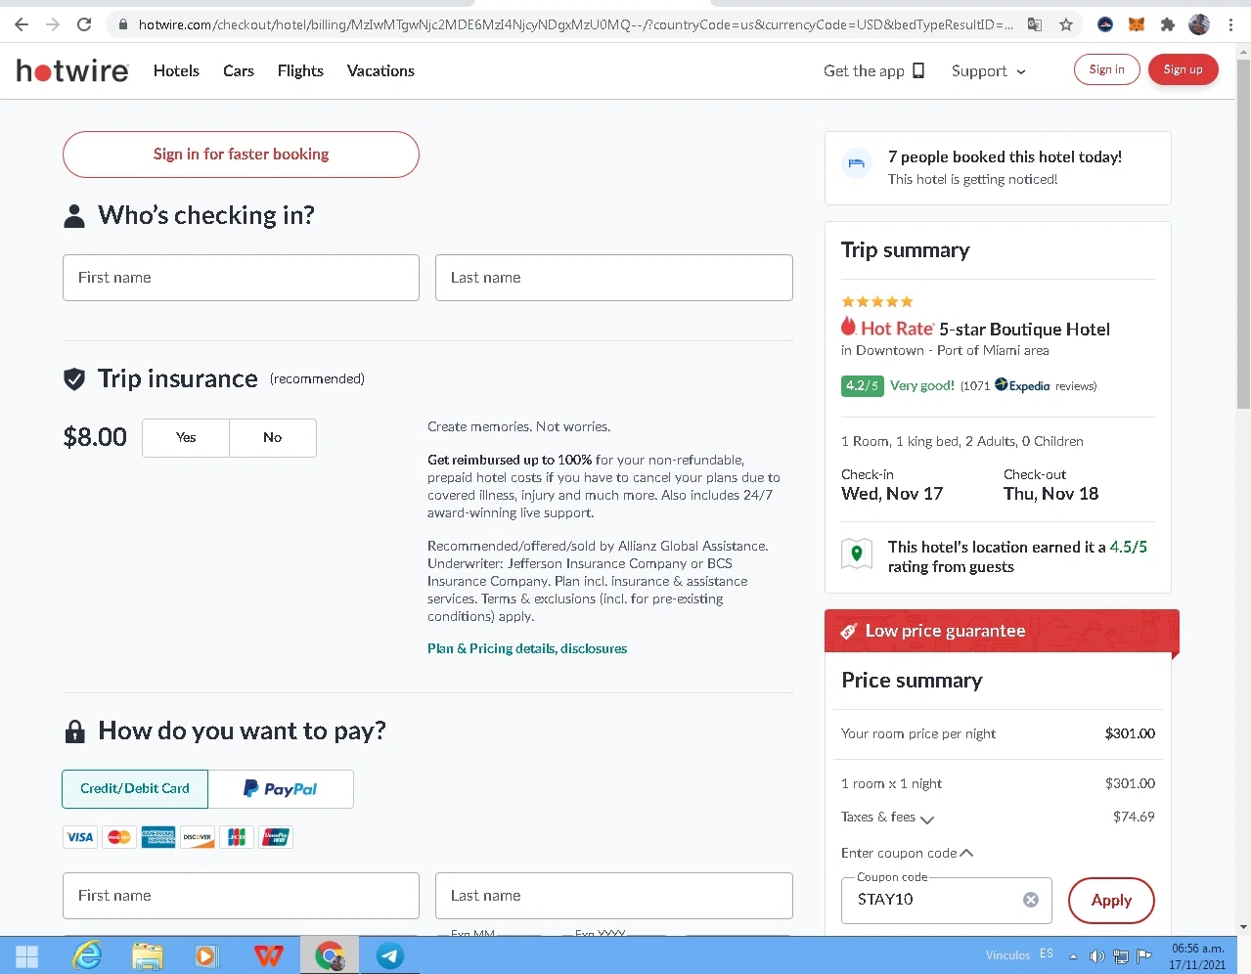Choose No for trip insurance
This screenshot has width=1251, height=974.
(x=273, y=437)
